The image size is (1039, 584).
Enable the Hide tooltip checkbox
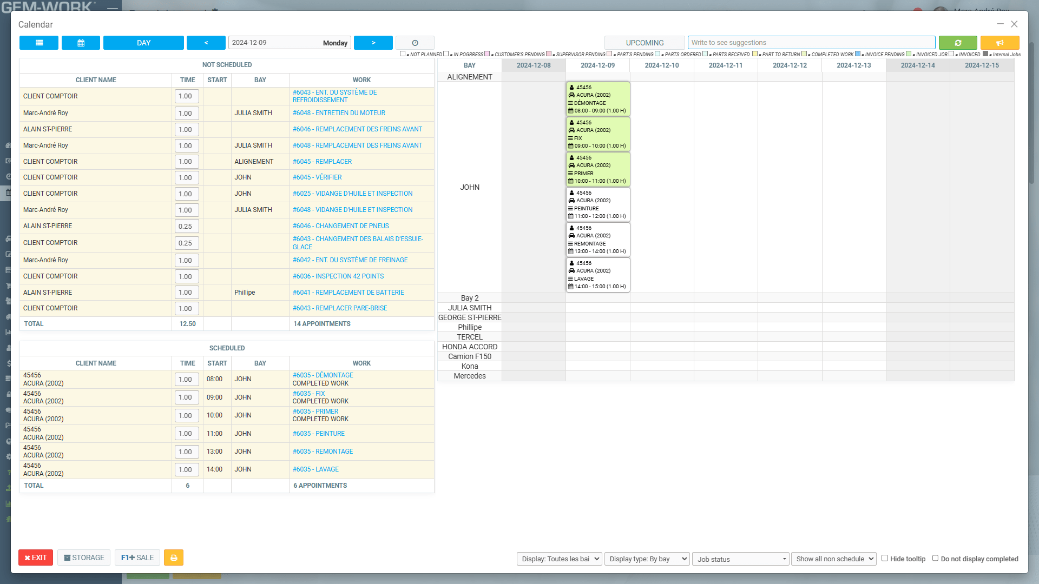884,558
